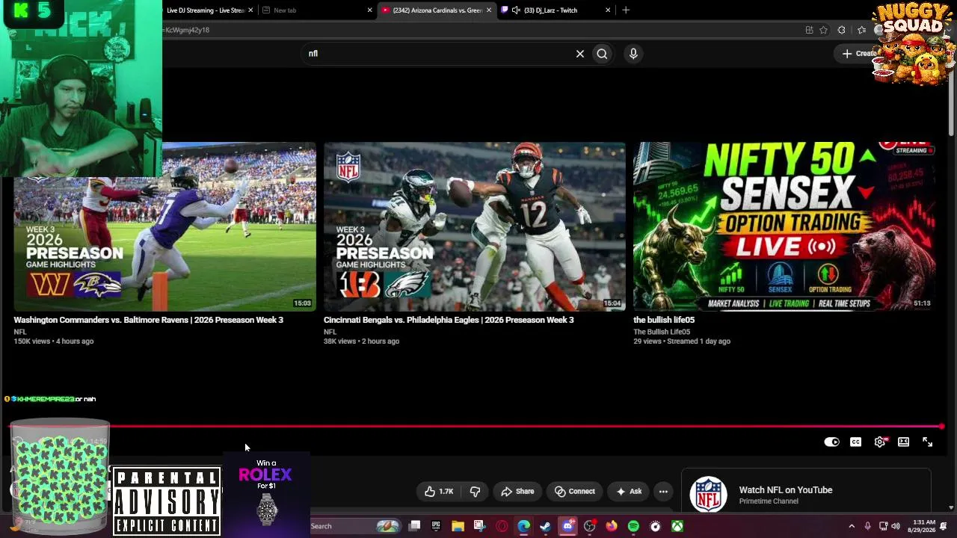The image size is (957, 538).
Task: Share the video using the Share button
Action: (517, 492)
